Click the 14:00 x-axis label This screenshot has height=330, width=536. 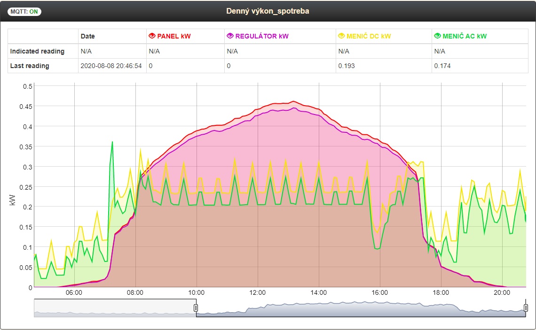(319, 293)
